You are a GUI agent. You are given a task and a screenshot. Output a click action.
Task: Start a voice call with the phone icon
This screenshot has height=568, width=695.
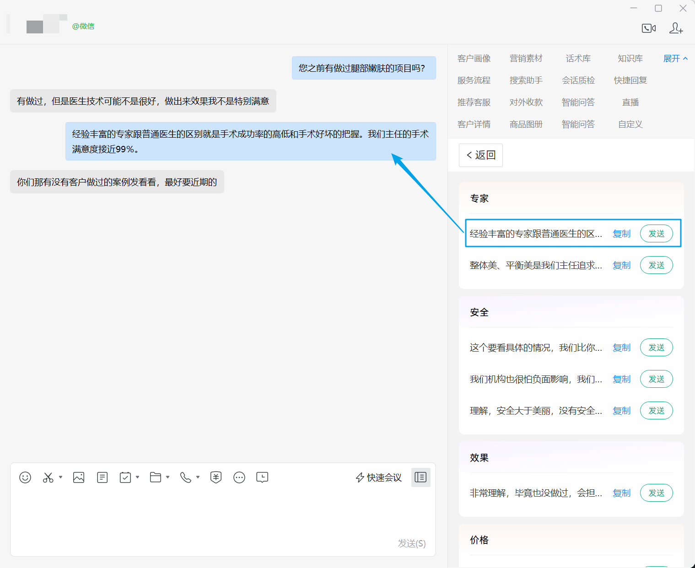tap(185, 477)
